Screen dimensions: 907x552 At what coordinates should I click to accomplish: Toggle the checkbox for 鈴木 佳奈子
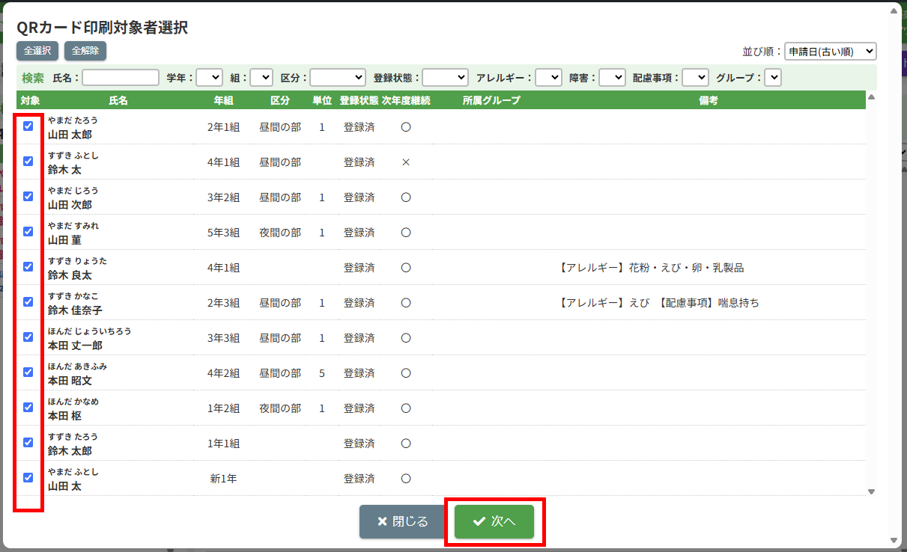coord(28,302)
